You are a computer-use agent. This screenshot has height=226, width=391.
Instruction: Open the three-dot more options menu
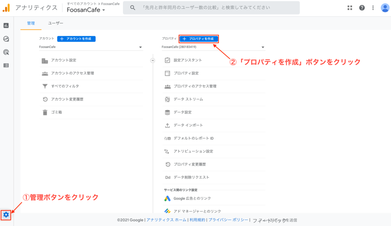(373, 8)
